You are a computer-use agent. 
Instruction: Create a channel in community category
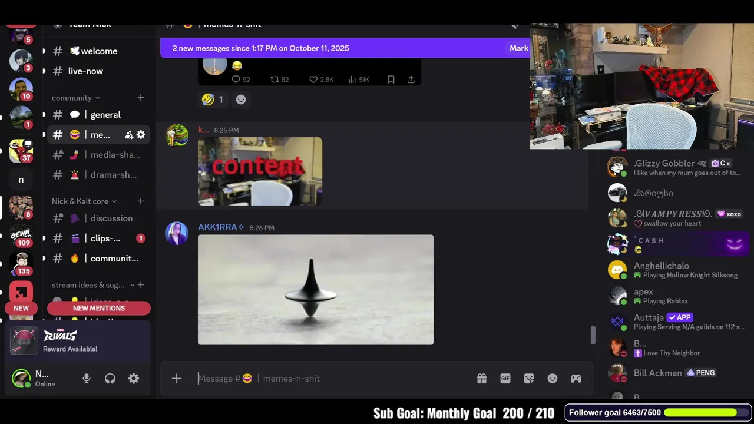click(x=141, y=98)
